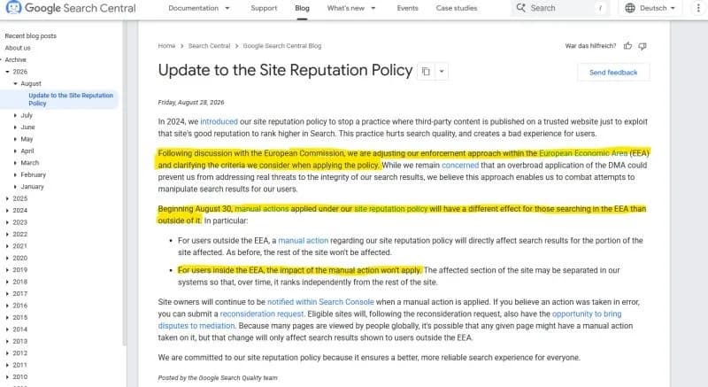708x387 pixels.
Task: Open the three-dot overflow menu
Action: 698,8
